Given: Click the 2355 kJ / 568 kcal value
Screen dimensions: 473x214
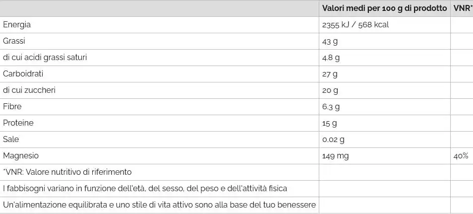Looking at the screenshot, I should (355, 25).
